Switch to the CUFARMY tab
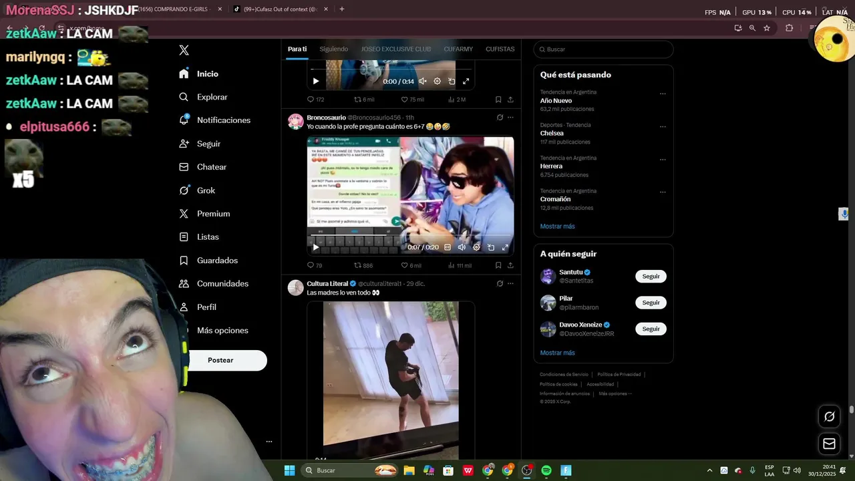Screen dimensions: 855x481 (x=458, y=49)
